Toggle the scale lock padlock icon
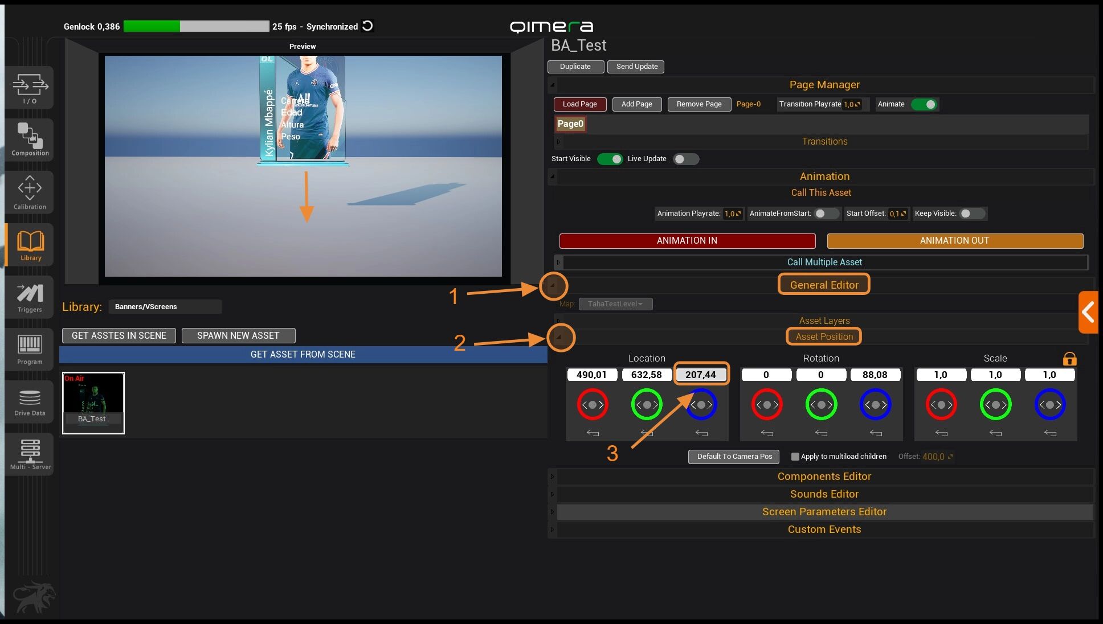The image size is (1103, 624). (x=1069, y=359)
